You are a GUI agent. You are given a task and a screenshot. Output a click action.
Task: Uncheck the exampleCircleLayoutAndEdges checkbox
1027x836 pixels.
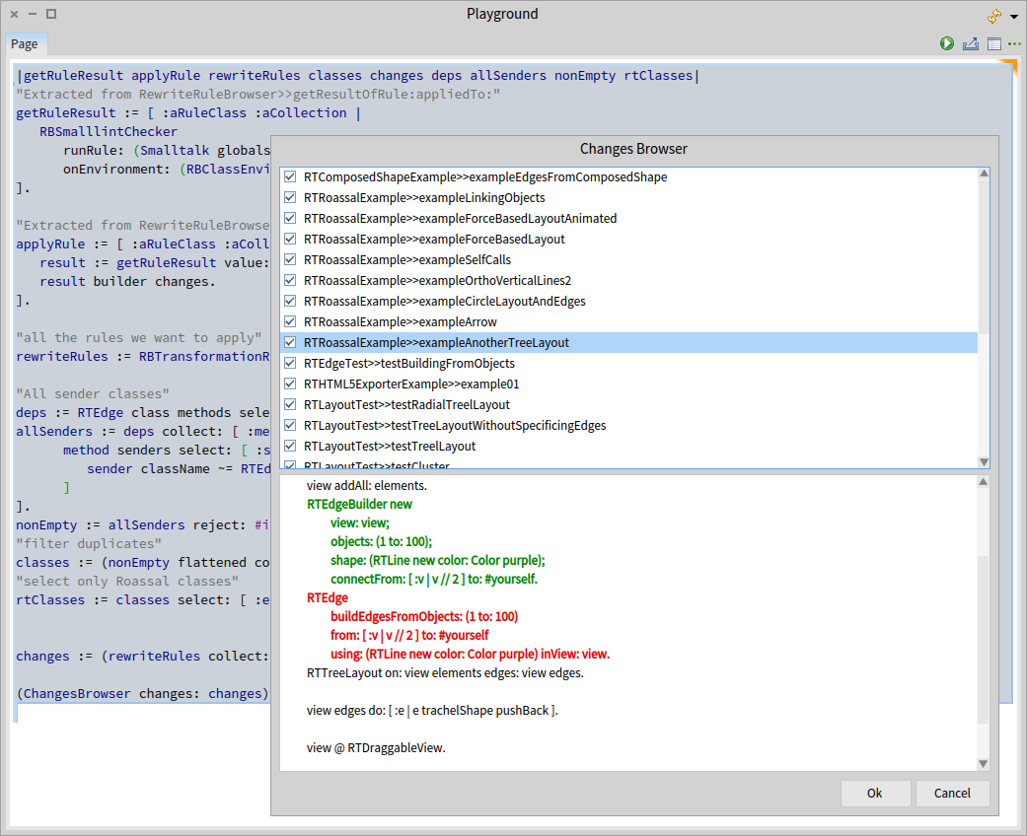pyautogui.click(x=290, y=301)
